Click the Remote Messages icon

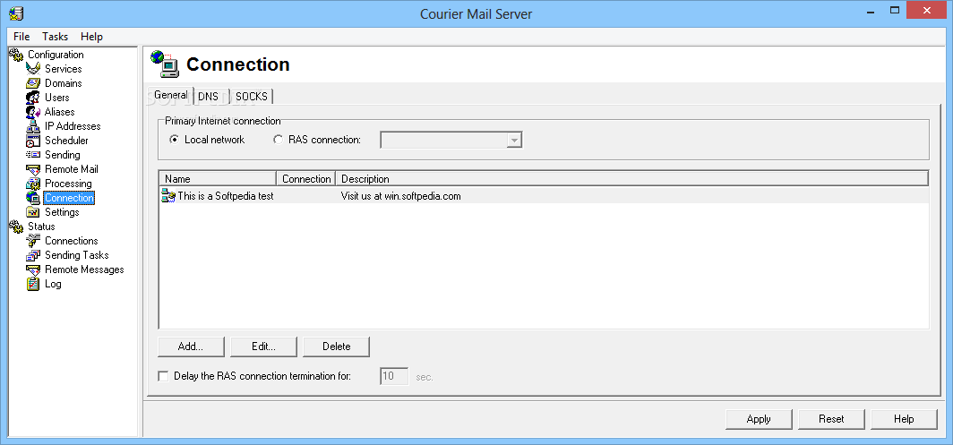pyautogui.click(x=33, y=270)
